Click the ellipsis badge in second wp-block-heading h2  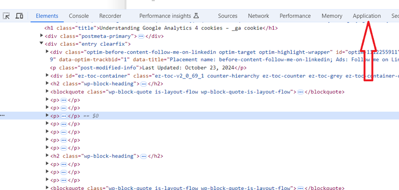tap(144, 156)
